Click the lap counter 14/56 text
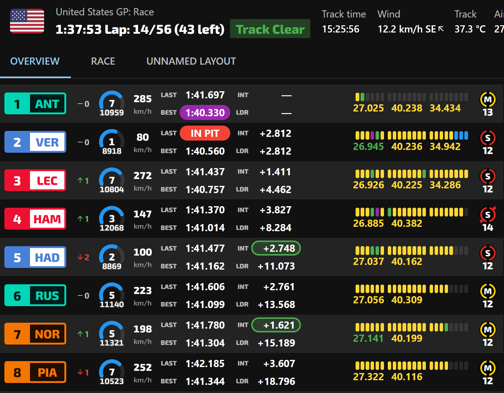Viewport: 504px width, 393px height. (152, 29)
